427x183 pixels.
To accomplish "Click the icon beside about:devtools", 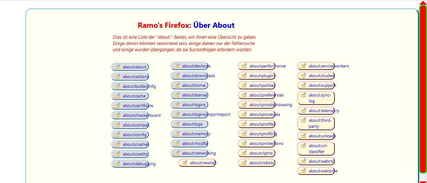I will tap(177, 66).
